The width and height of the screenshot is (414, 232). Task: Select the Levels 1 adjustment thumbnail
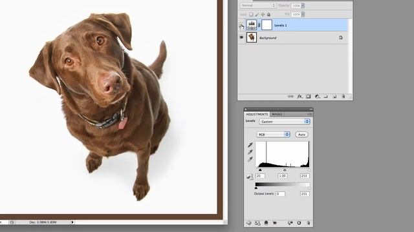point(252,25)
